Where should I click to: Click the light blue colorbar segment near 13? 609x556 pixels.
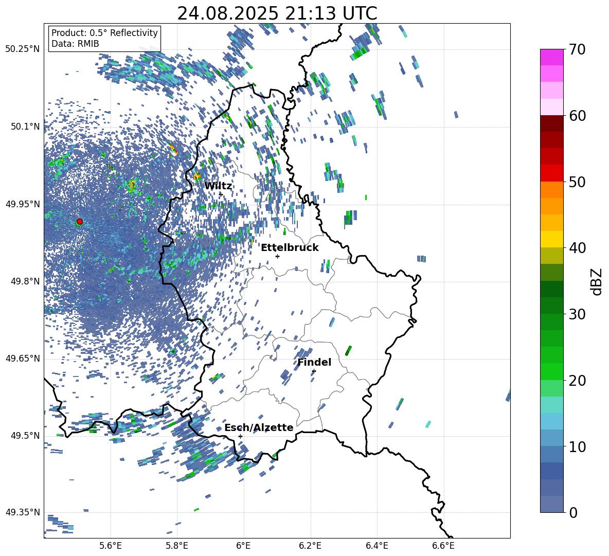(551, 421)
